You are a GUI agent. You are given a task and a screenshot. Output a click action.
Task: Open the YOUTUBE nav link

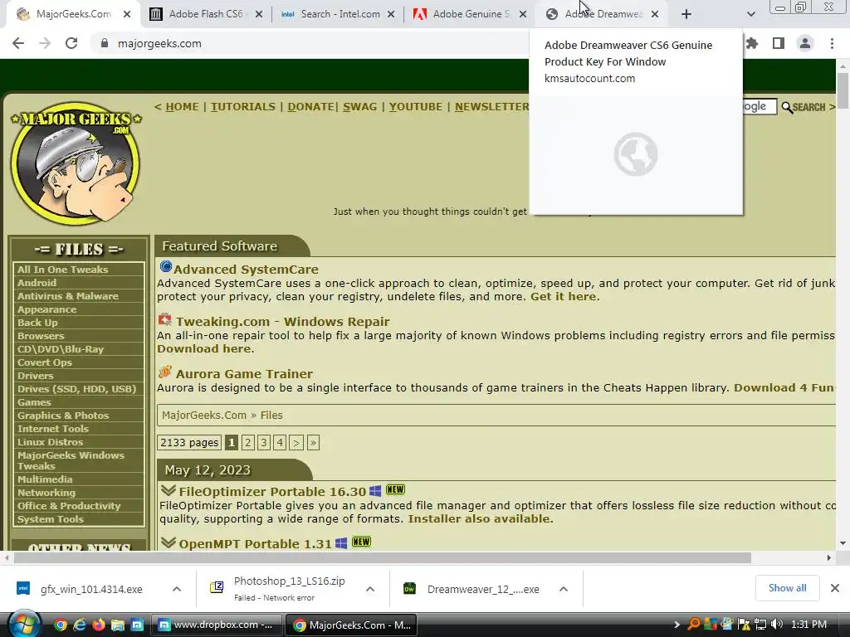click(415, 107)
